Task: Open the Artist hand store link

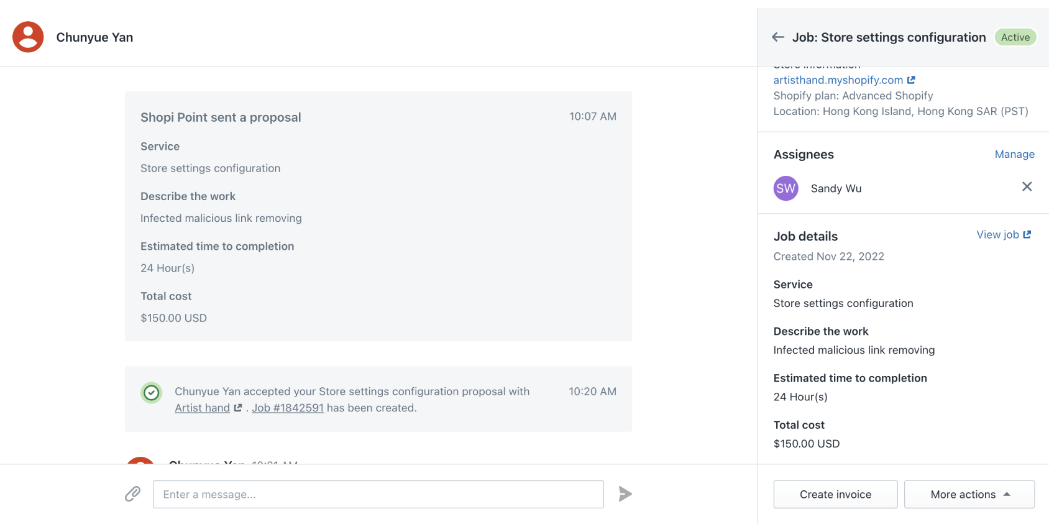Action: [x=202, y=408]
